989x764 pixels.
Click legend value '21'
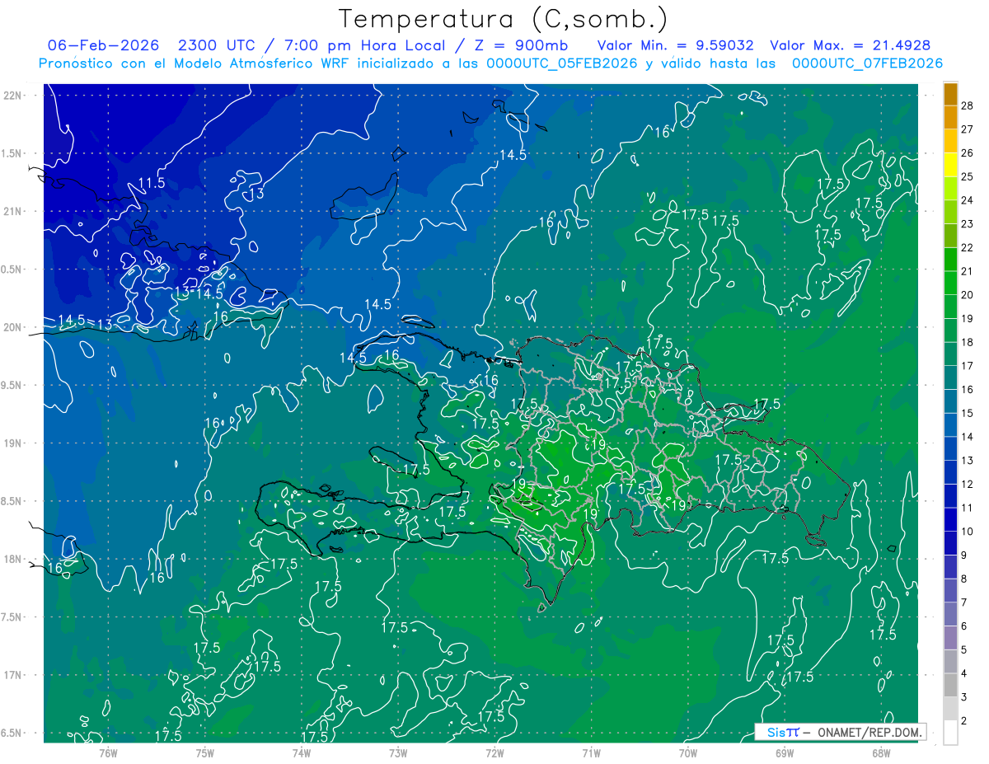coord(968,271)
